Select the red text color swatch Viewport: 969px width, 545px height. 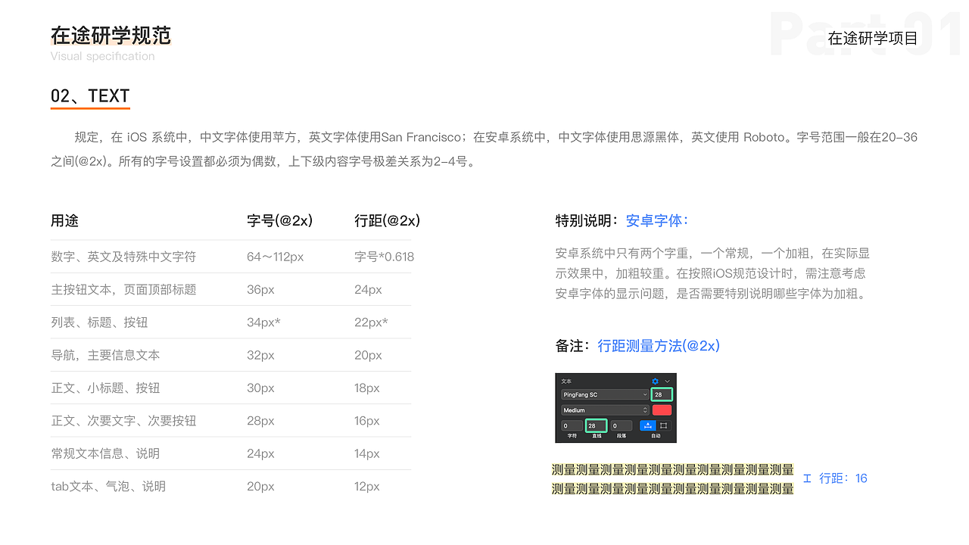tap(662, 410)
